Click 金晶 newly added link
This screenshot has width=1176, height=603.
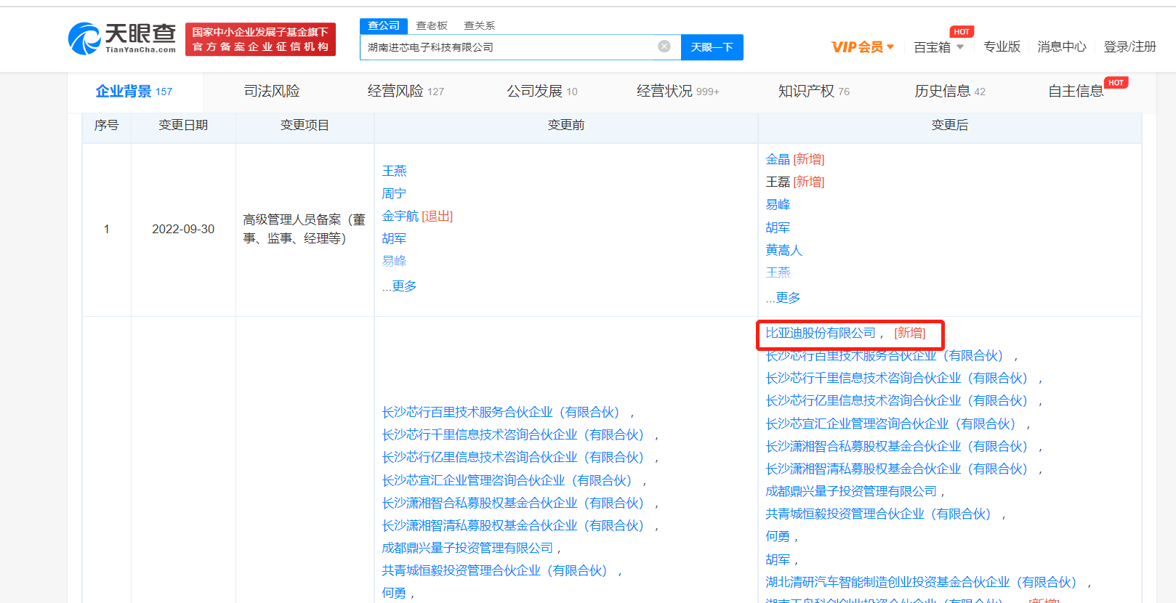(x=778, y=159)
